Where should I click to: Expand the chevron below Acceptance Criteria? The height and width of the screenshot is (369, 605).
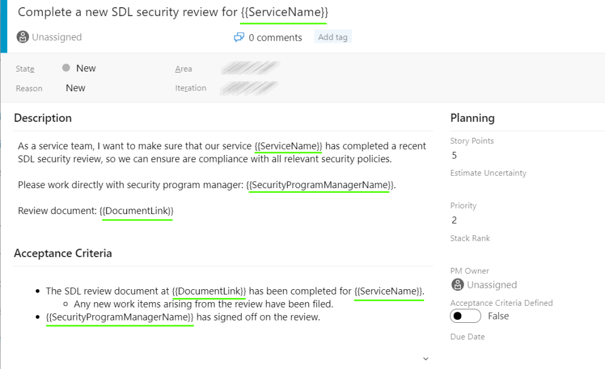pyautogui.click(x=425, y=358)
